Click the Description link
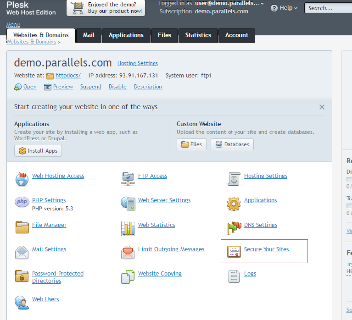This screenshot has height=320, width=352. (148, 87)
